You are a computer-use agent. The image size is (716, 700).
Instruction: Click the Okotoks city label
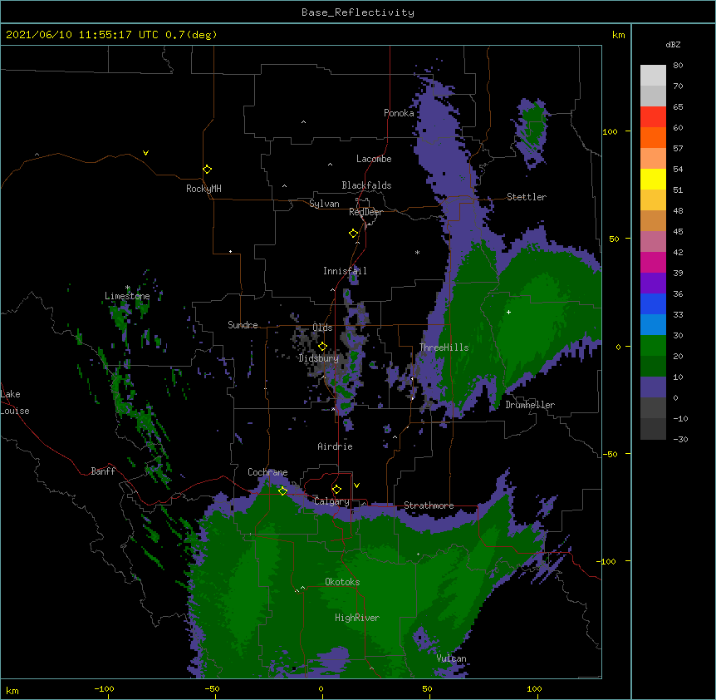coord(342,582)
